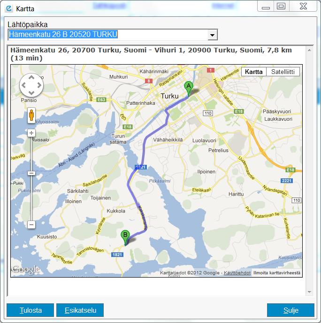Click the red road 1 shield

(211, 70)
